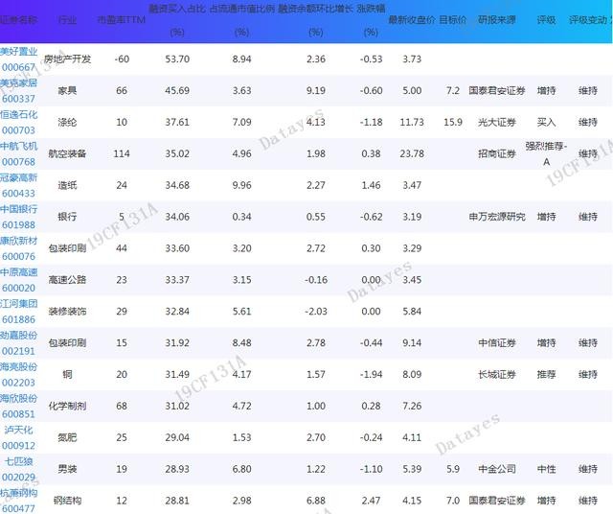Click the 研报来源 column header
The image size is (613, 514).
(497, 19)
